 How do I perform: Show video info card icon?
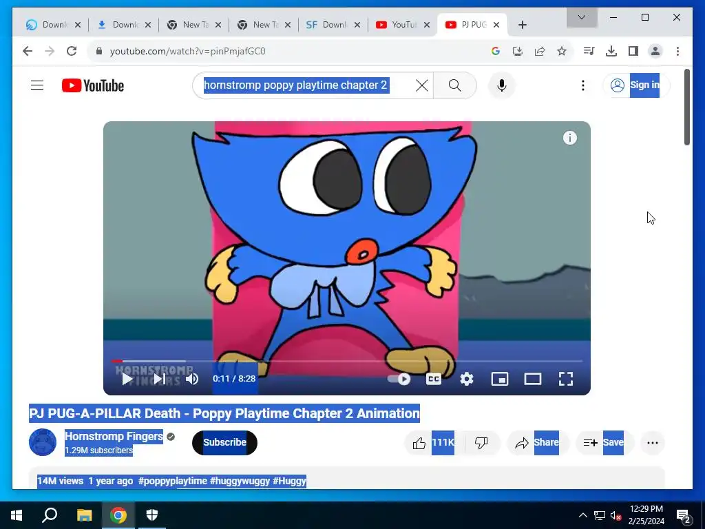point(569,138)
